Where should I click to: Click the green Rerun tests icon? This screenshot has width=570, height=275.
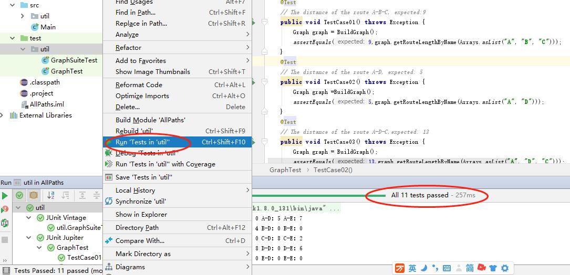[5, 196]
